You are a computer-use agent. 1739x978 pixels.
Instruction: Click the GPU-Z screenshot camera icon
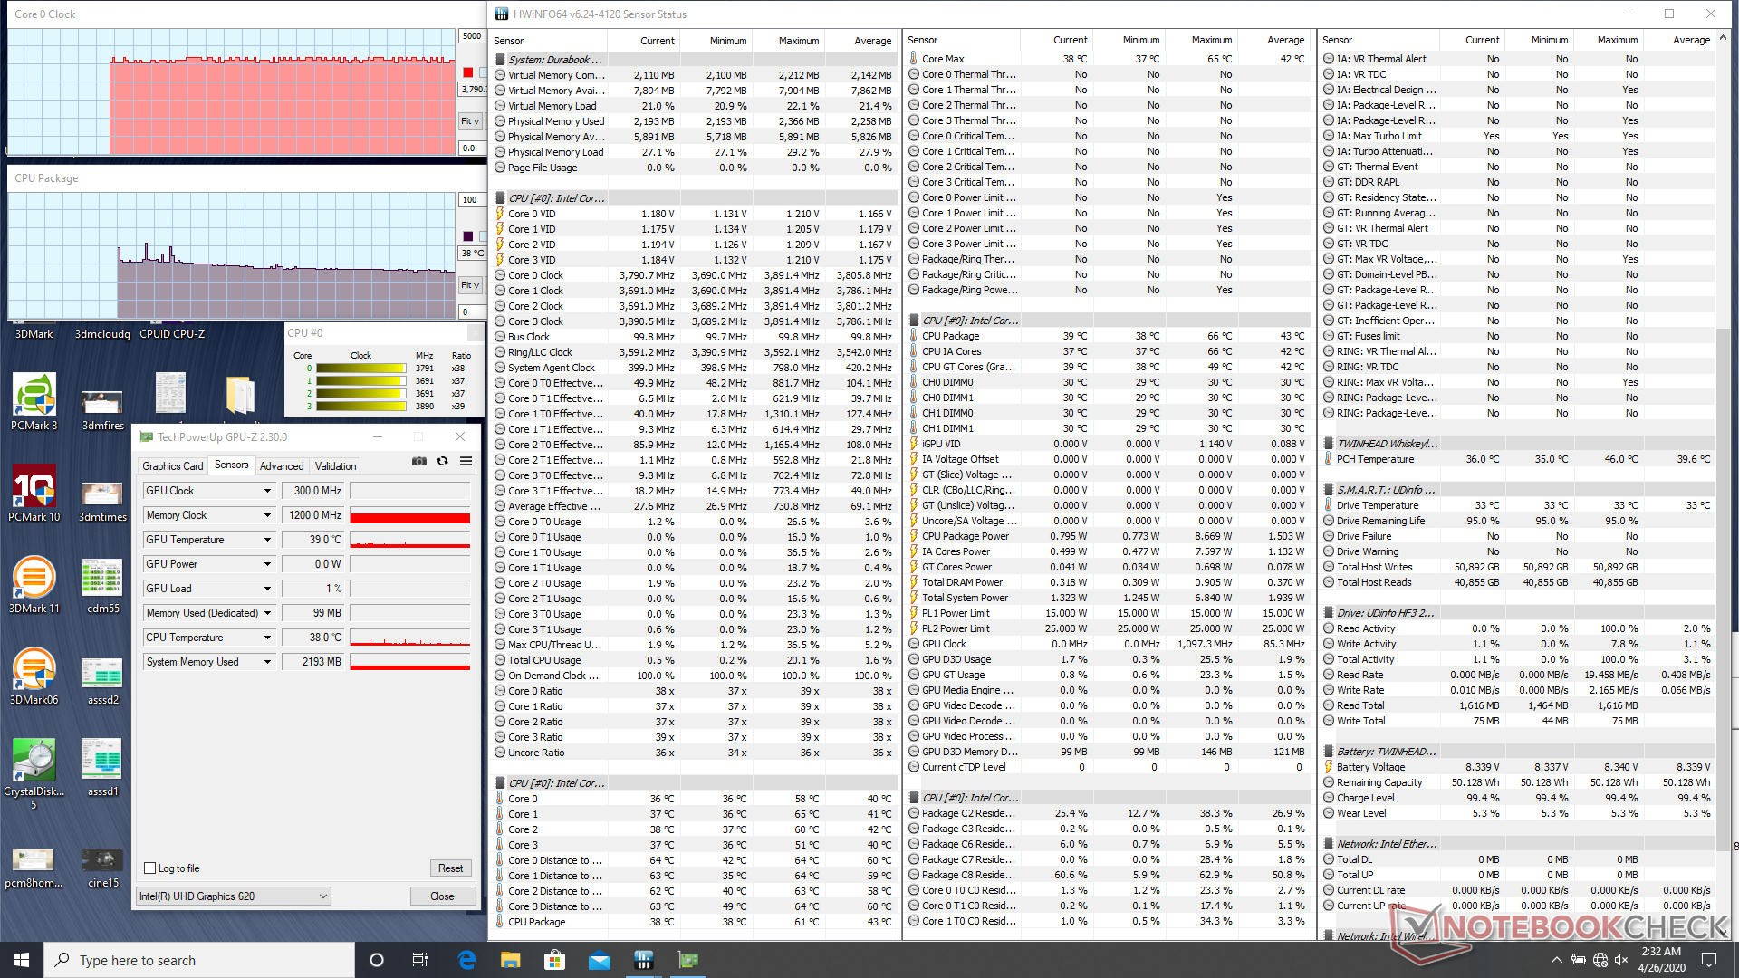418,461
